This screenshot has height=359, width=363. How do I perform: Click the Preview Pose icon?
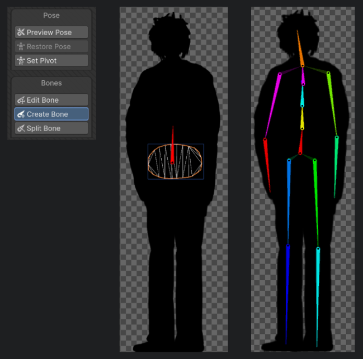tap(21, 32)
